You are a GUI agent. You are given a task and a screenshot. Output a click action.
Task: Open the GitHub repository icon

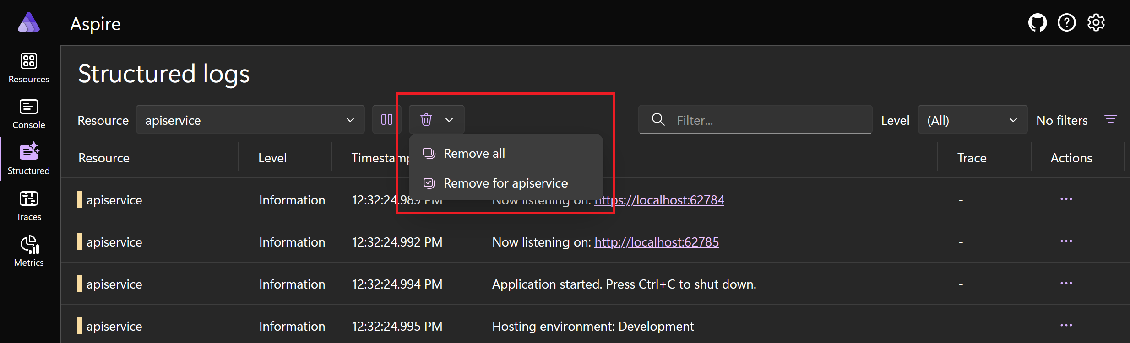(x=1038, y=22)
